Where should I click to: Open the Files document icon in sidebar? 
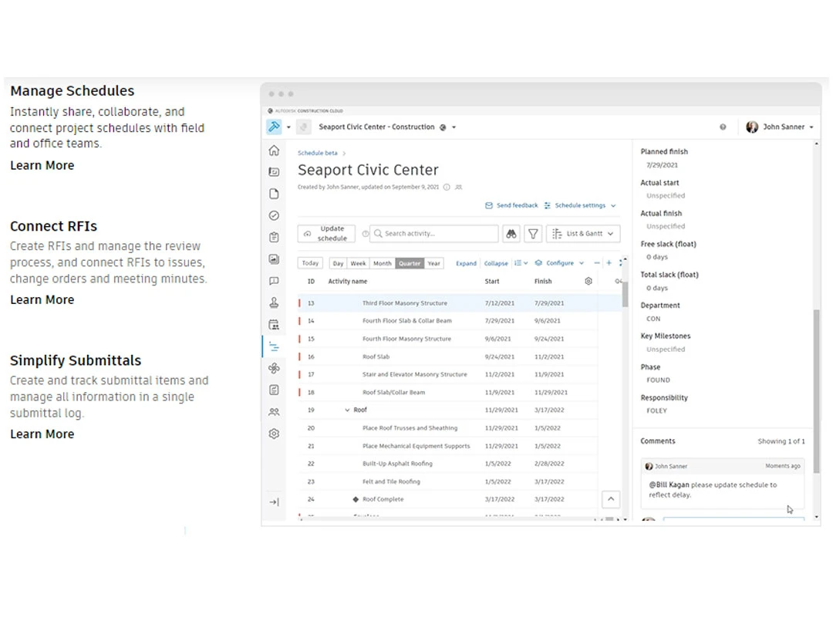pyautogui.click(x=274, y=194)
